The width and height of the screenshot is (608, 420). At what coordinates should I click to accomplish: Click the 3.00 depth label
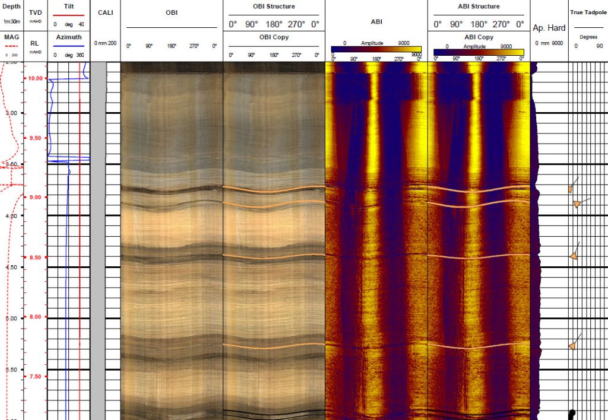click(x=11, y=113)
